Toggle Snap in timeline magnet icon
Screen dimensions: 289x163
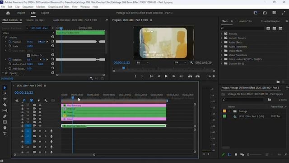pyautogui.click(x=24, y=101)
